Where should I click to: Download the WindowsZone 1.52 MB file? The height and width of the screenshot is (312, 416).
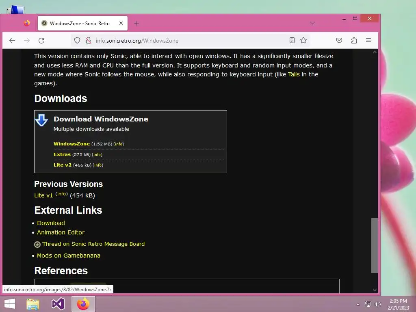(71, 144)
